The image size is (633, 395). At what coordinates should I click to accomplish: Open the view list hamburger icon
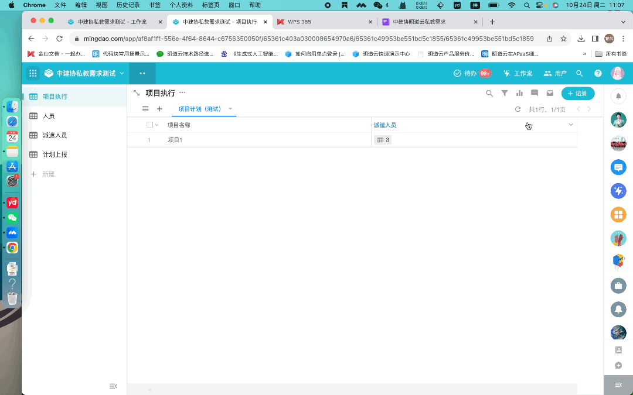[x=145, y=109]
